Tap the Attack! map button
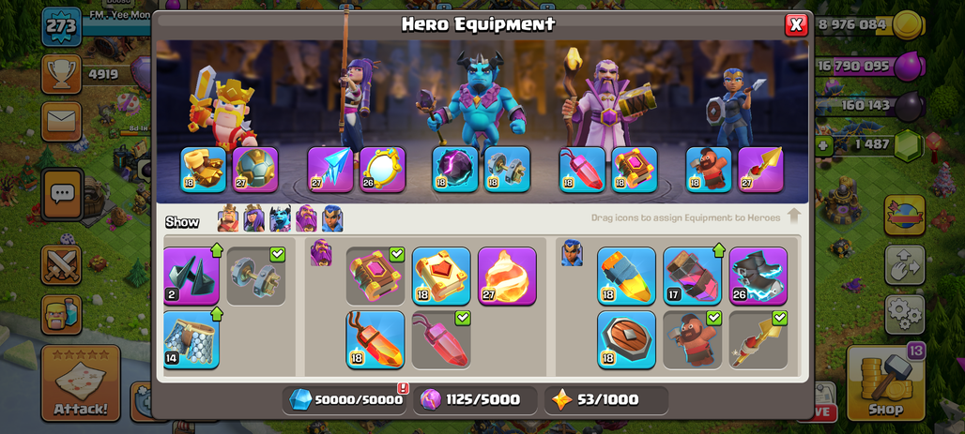The height and width of the screenshot is (434, 965). (81, 383)
